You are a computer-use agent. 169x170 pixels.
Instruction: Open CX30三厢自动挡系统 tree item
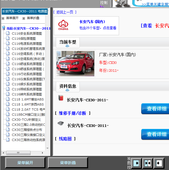tap(28, 140)
